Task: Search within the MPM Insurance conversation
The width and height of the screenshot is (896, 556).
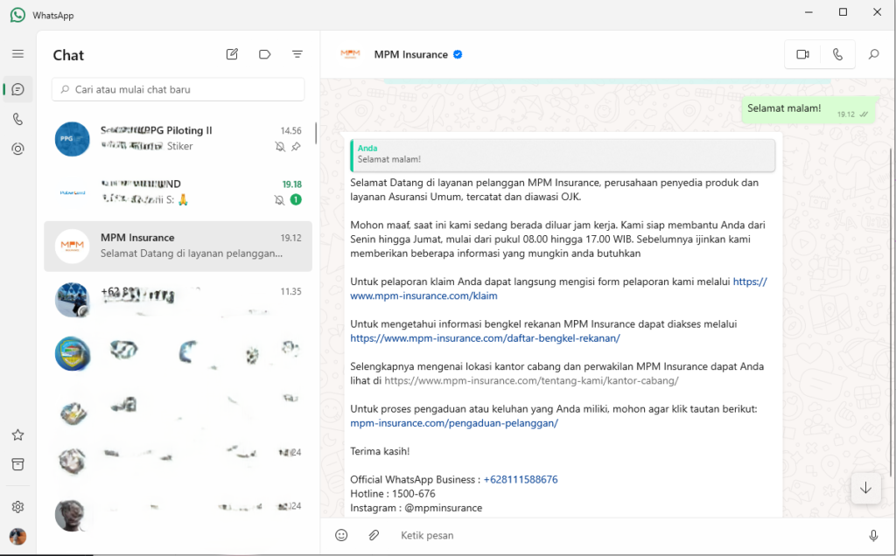Action: pyautogui.click(x=874, y=54)
